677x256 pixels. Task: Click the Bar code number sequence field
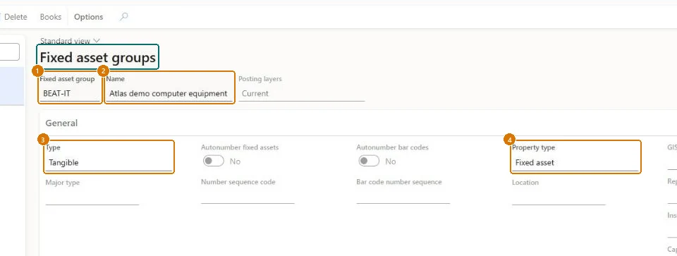coord(403,197)
